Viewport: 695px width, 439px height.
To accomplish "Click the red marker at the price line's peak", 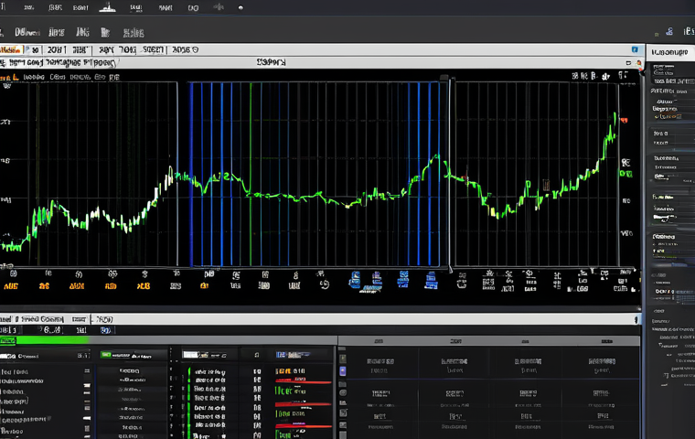I will (624, 120).
